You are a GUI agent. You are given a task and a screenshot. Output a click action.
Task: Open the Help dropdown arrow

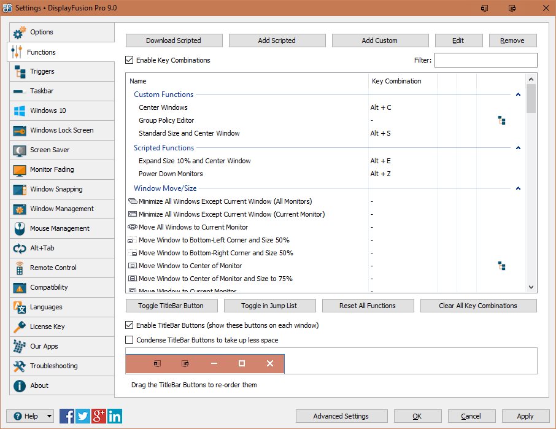coord(48,416)
